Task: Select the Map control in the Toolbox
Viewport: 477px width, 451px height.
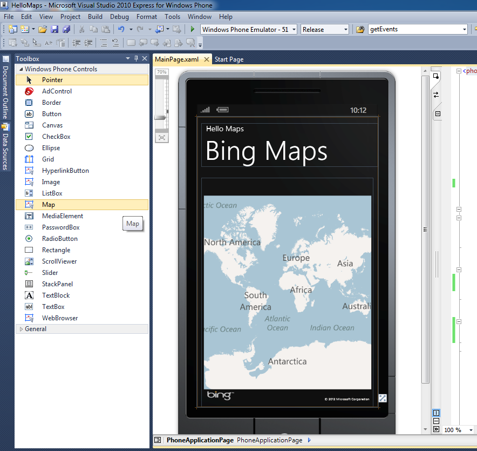Action: tap(82, 205)
